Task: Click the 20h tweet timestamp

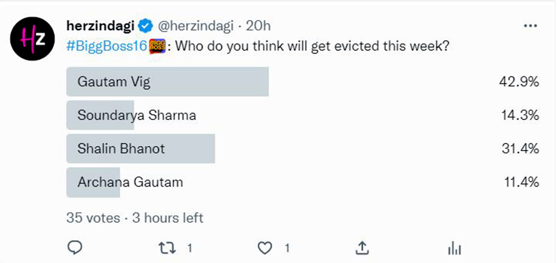Action: pyautogui.click(x=258, y=26)
